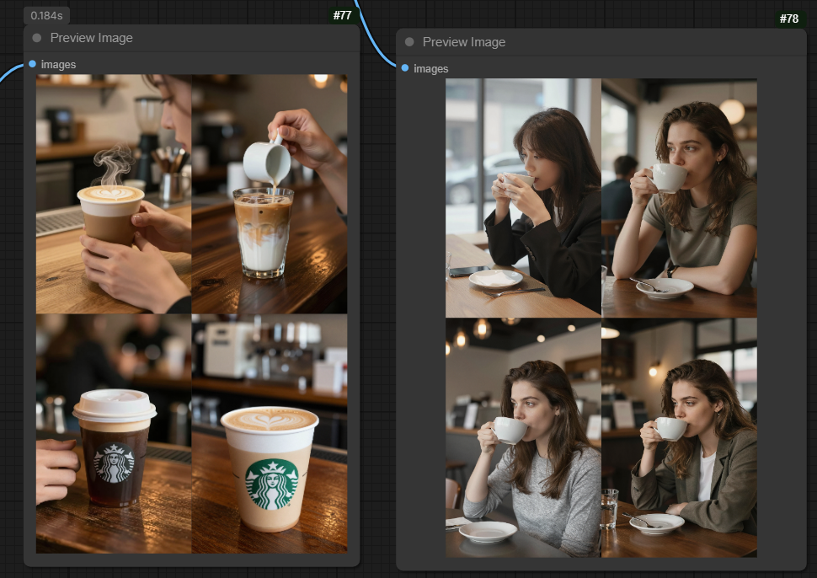Open the steaming latte art cup thumbnail

(x=114, y=194)
